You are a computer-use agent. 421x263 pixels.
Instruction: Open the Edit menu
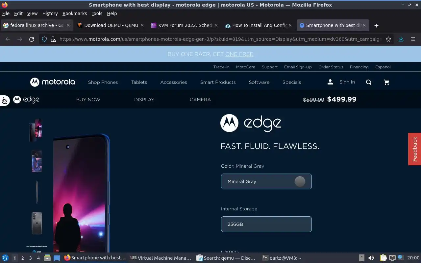[18, 13]
